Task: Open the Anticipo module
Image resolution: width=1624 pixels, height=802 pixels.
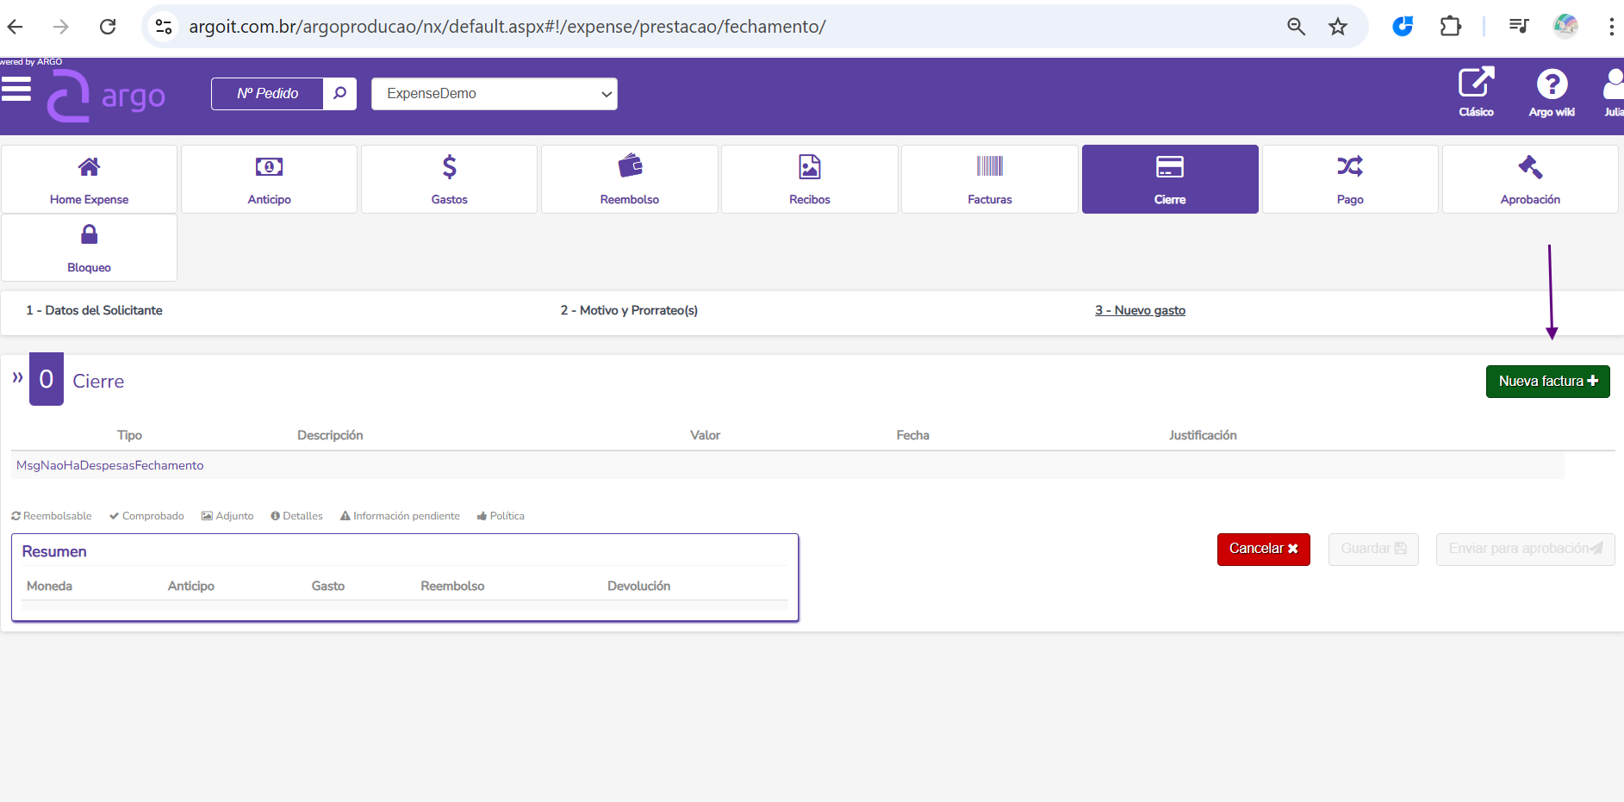Action: 269,179
